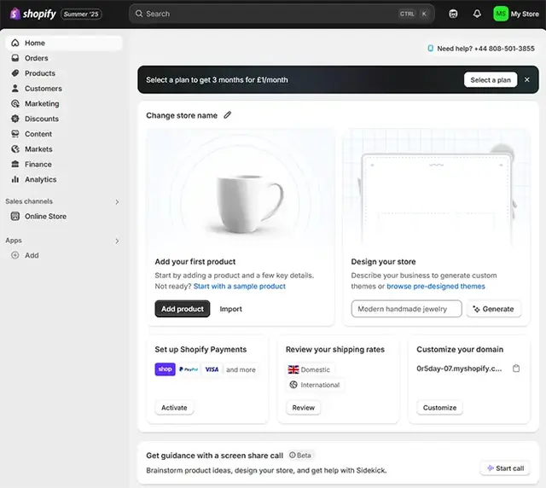The height and width of the screenshot is (488, 546).
Task: Click the Import button
Action: 230,309
